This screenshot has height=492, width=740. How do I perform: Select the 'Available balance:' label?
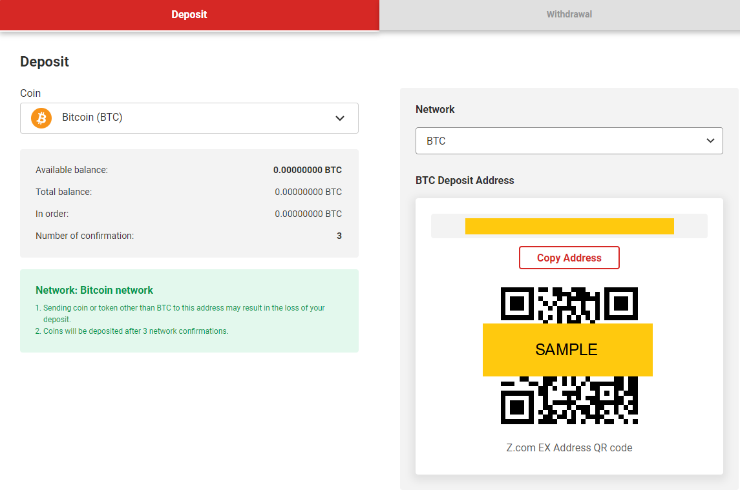pos(72,170)
